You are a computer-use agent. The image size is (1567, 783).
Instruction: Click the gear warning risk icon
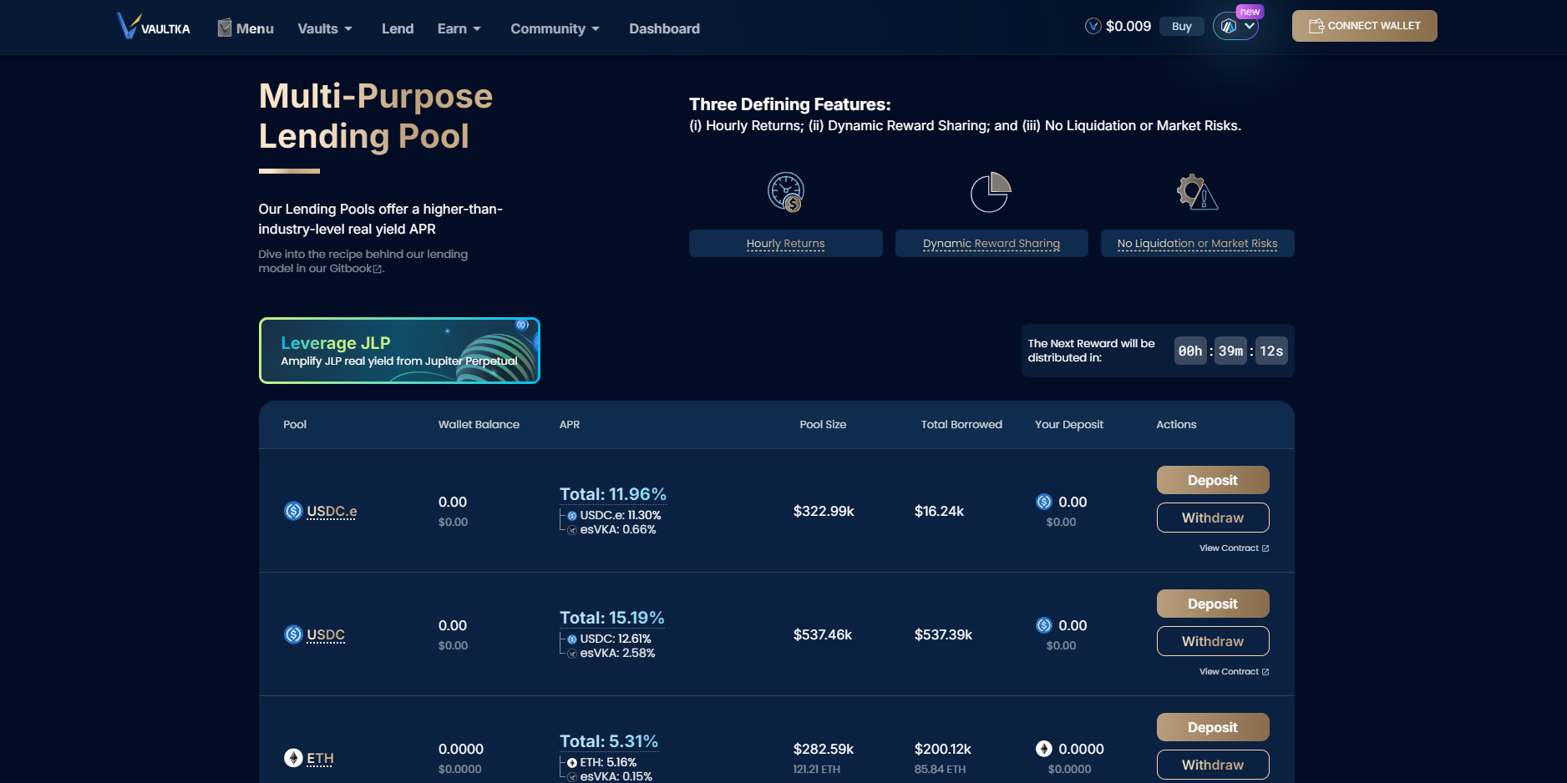1196,192
